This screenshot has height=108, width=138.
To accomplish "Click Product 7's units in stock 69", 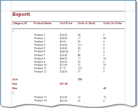I will (x=79, y=55).
